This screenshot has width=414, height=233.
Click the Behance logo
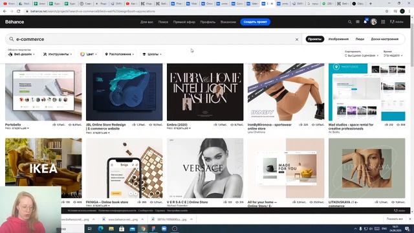pos(14,22)
